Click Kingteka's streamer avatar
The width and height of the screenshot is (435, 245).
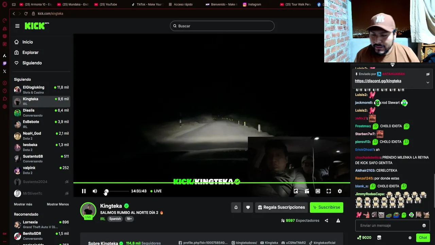[x=88, y=211]
